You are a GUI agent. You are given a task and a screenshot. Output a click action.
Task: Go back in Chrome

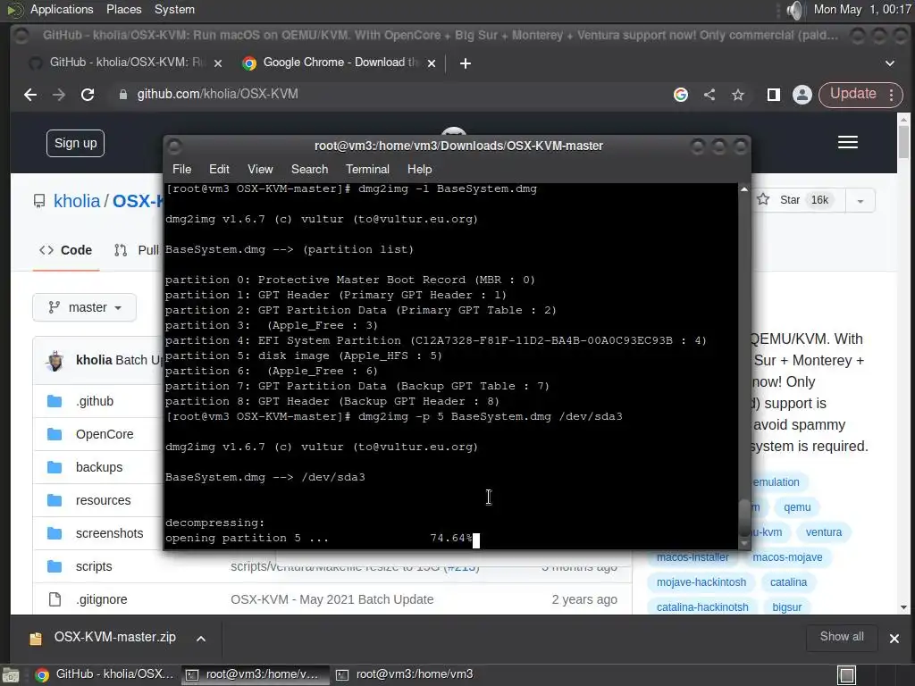coord(30,95)
